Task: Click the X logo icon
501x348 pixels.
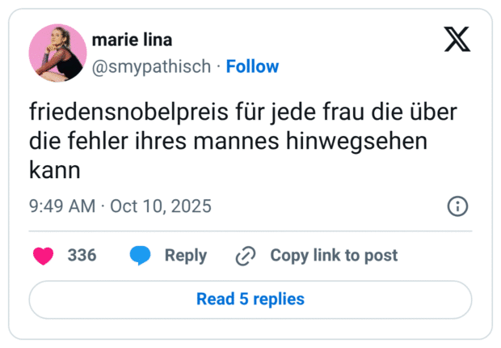Action: pyautogui.click(x=457, y=40)
